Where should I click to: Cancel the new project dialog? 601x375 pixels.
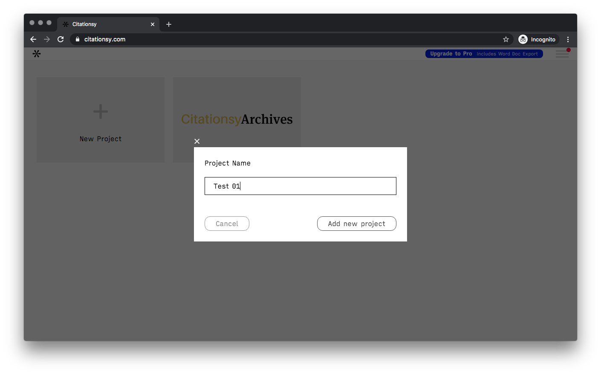click(x=227, y=224)
